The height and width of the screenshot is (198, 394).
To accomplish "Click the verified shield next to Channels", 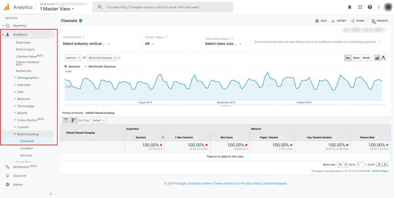I will click(x=81, y=21).
